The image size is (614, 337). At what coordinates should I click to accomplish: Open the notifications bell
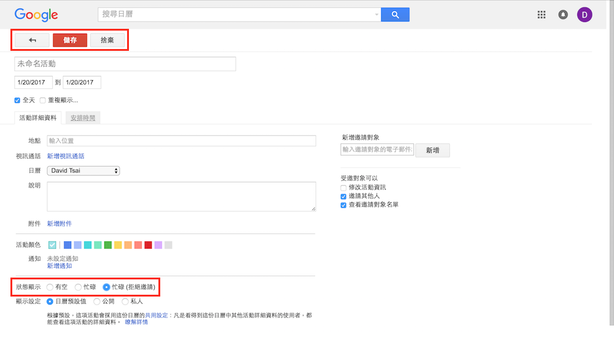point(563,15)
